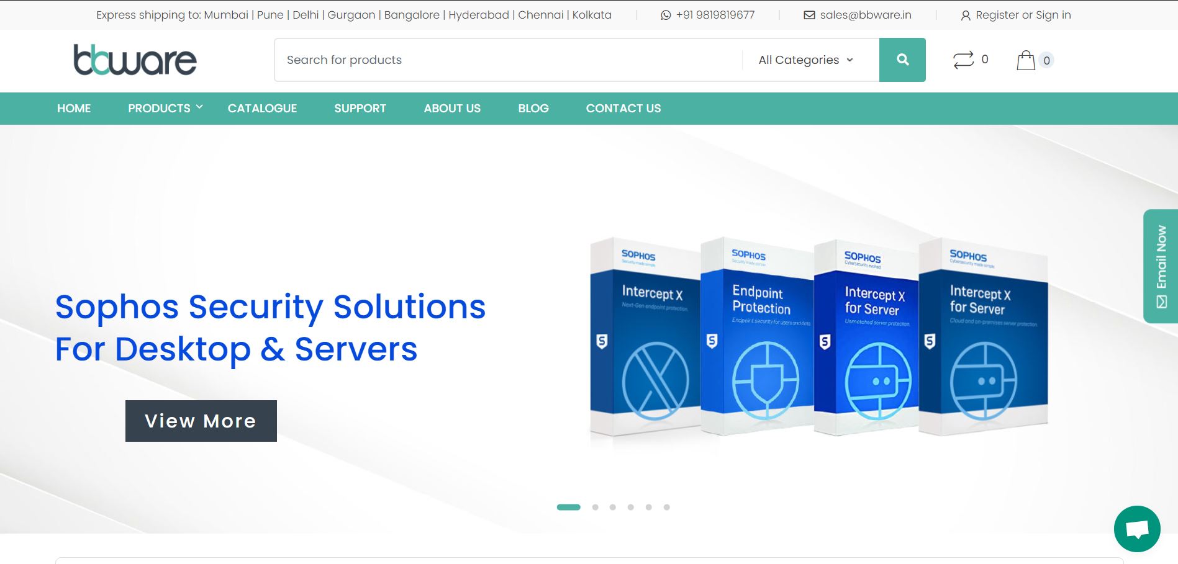
Task: Click the envelope icon near sales email
Action: point(809,15)
